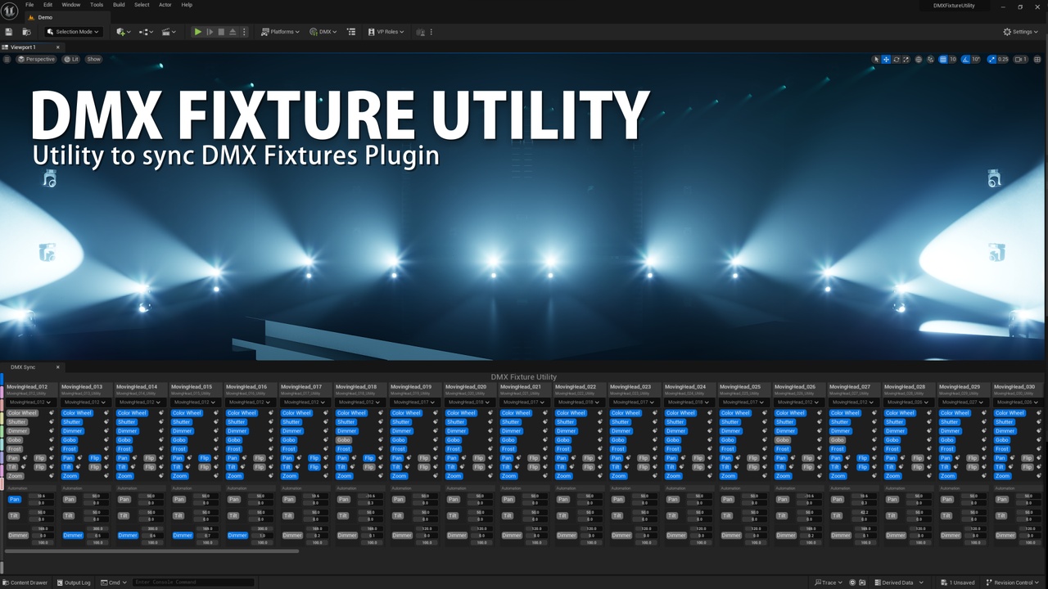Click the multi-user session icon after VP Roles

421,32
